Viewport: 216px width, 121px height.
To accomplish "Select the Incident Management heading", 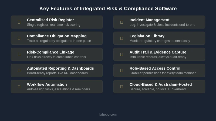I will tap(150, 20).
